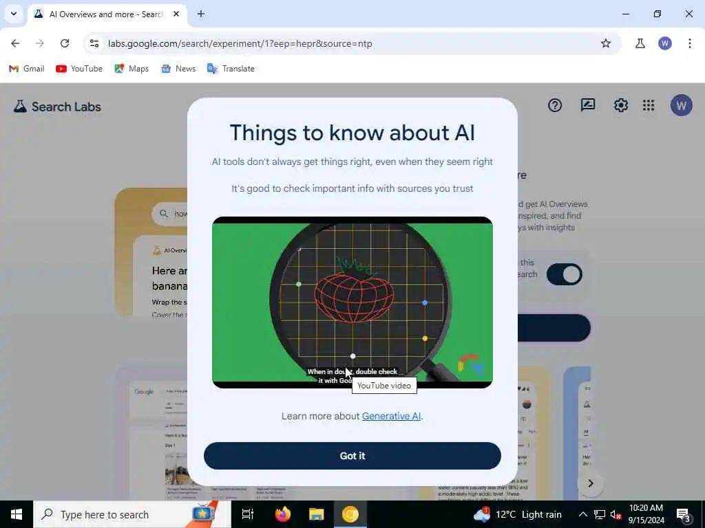
Task: Reload the current page
Action: (65, 43)
